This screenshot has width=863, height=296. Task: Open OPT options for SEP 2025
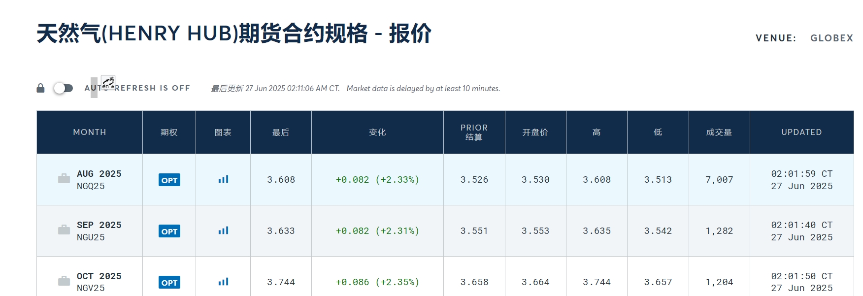(x=169, y=231)
